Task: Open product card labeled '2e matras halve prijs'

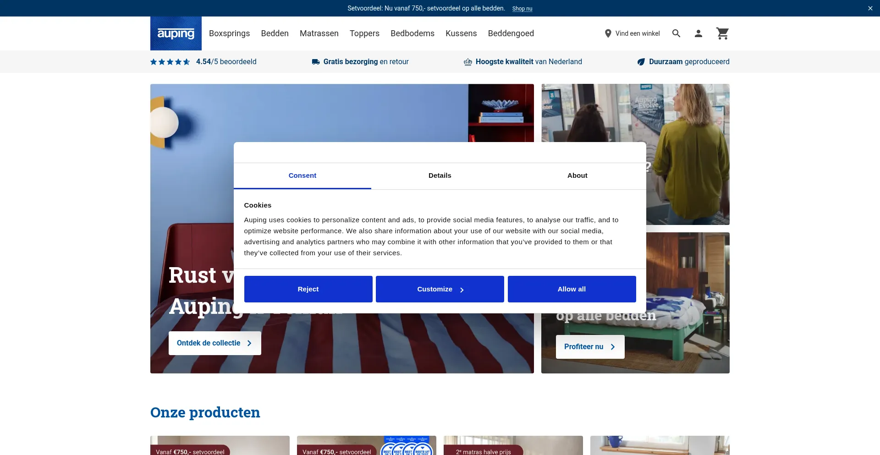Action: tap(513, 445)
